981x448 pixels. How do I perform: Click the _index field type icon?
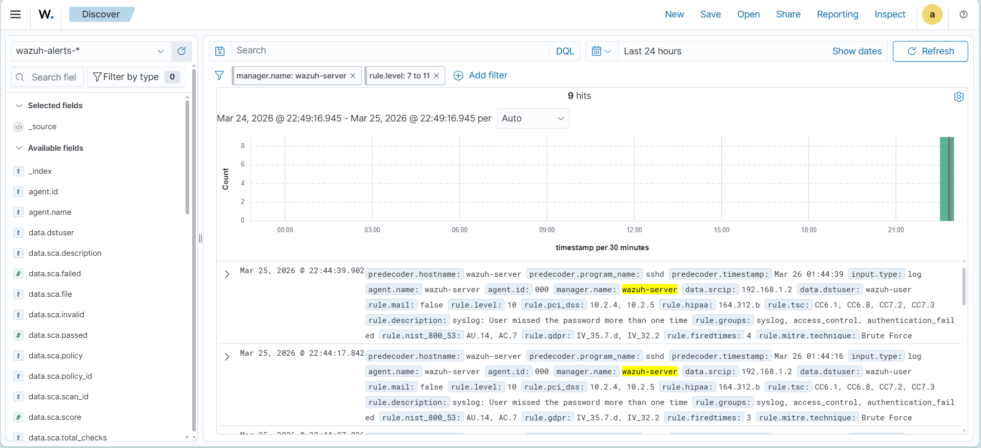tap(18, 171)
